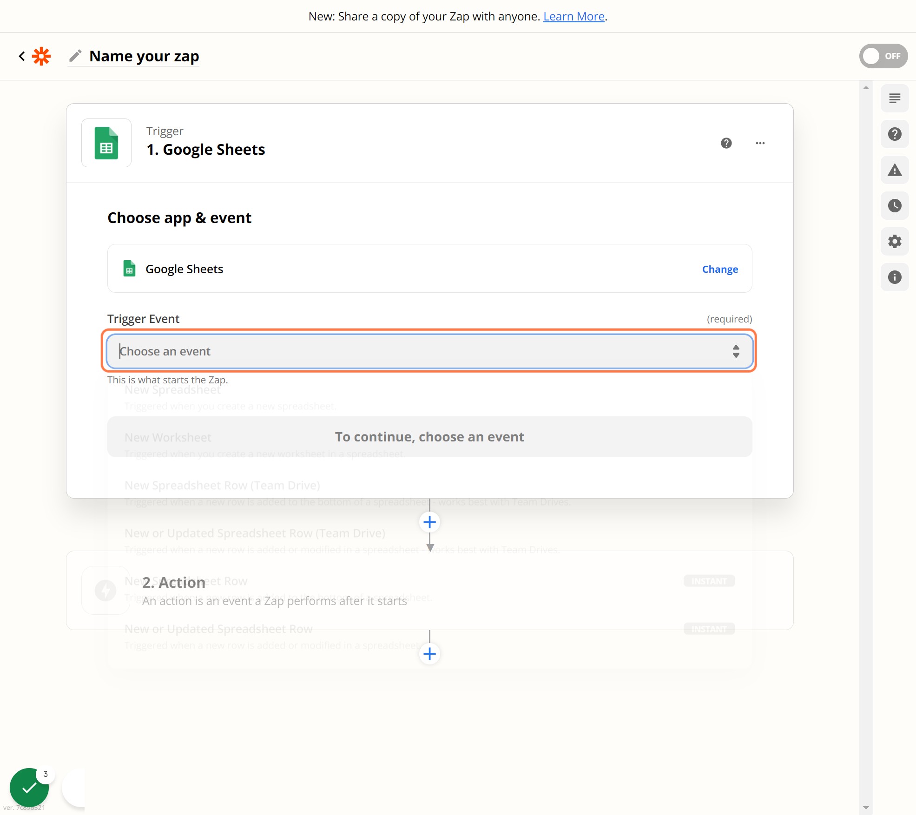Click the scrollbar up arrow
The width and height of the screenshot is (916, 815).
point(866,87)
